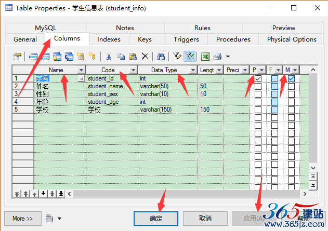The width and height of the screenshot is (328, 231).
Task: Move row up one page arrow
Action: (25, 194)
